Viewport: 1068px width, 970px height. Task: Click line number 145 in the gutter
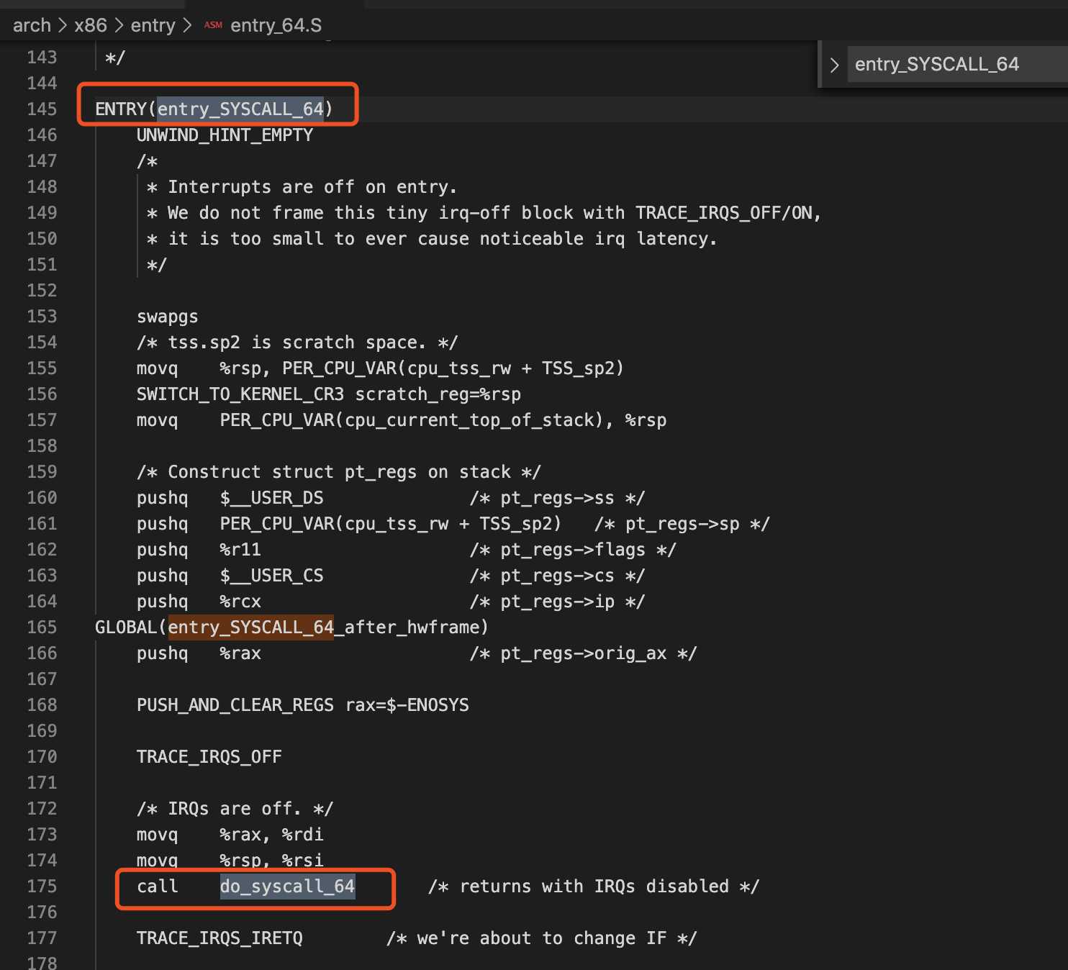pyautogui.click(x=42, y=109)
